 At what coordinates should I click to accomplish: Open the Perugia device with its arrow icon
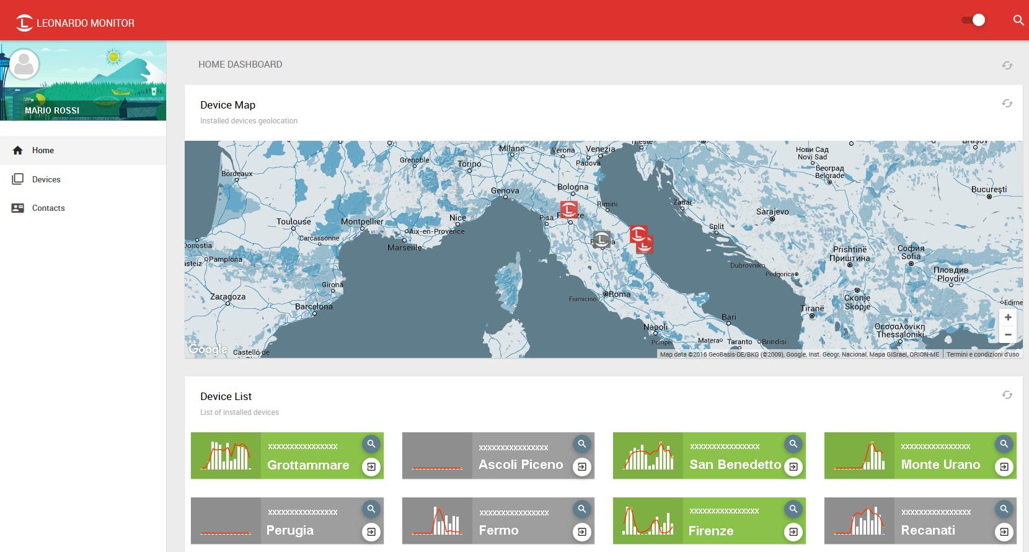point(371,532)
